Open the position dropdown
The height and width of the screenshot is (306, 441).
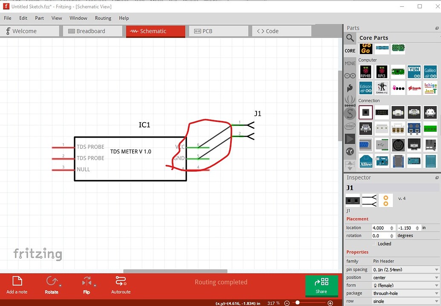406,277
